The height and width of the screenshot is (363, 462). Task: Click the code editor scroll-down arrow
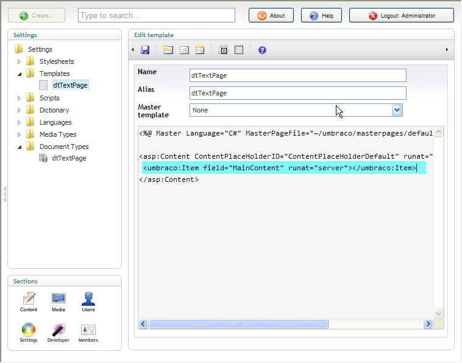click(439, 313)
